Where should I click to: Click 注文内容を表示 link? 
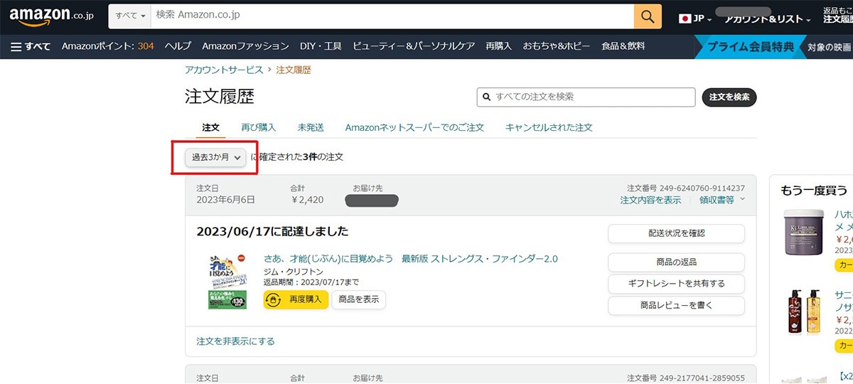[x=650, y=200]
